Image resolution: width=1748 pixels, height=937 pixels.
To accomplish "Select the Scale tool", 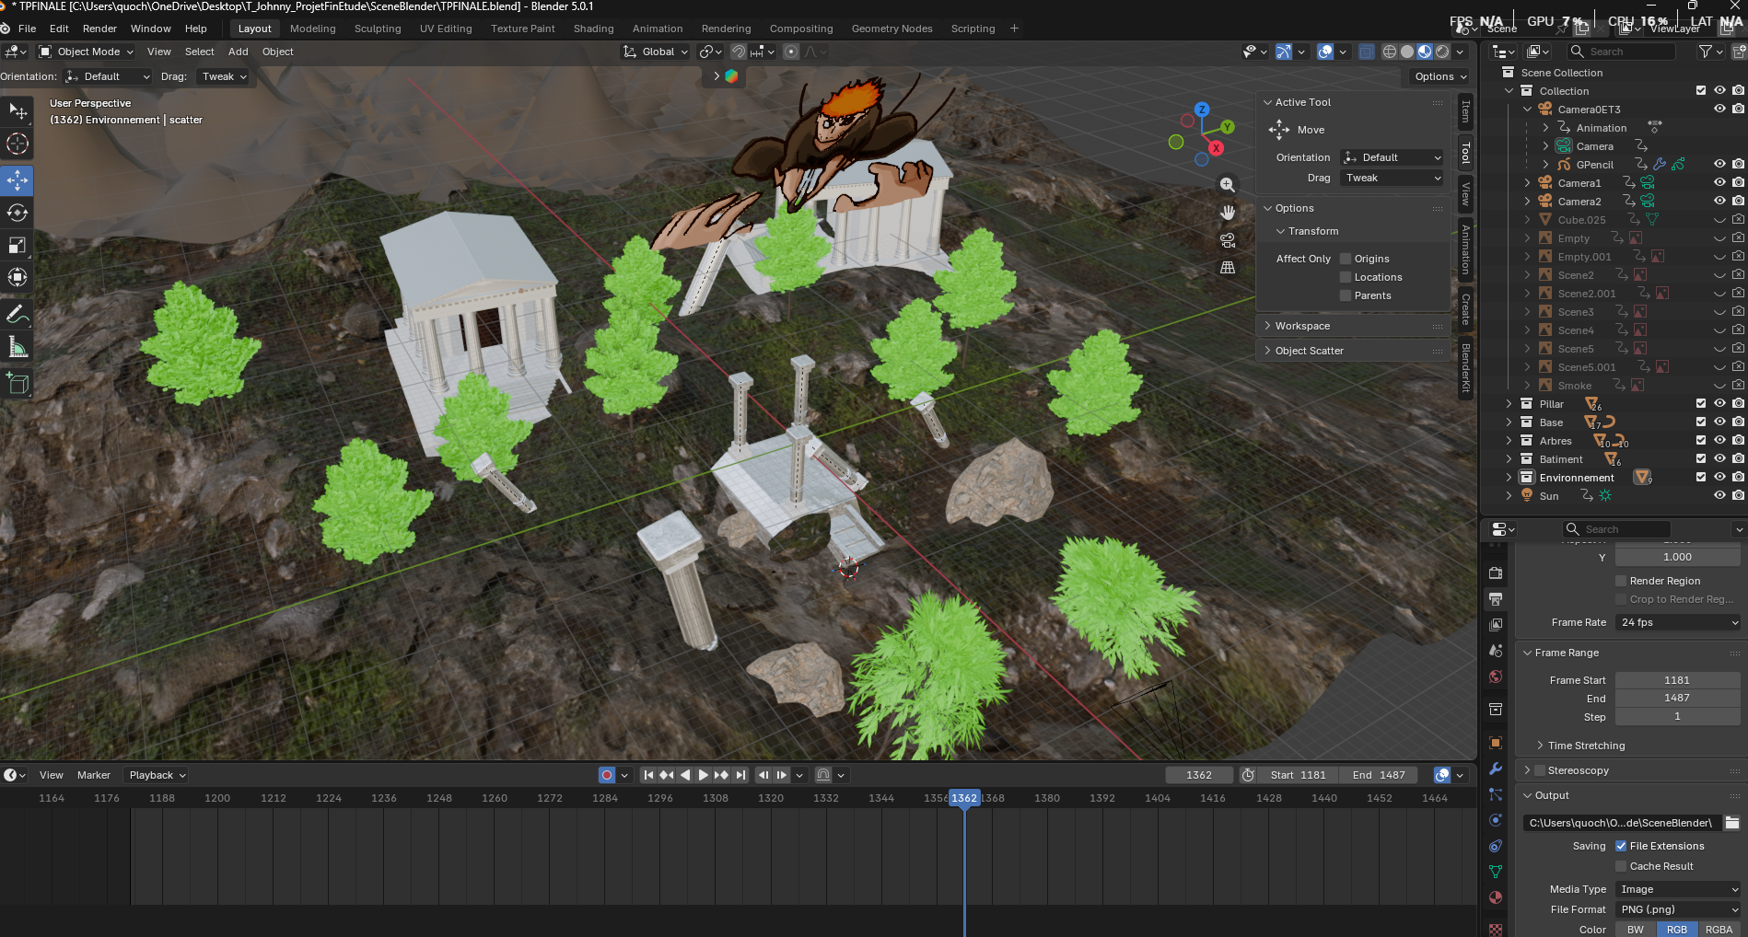I will pos(17,245).
